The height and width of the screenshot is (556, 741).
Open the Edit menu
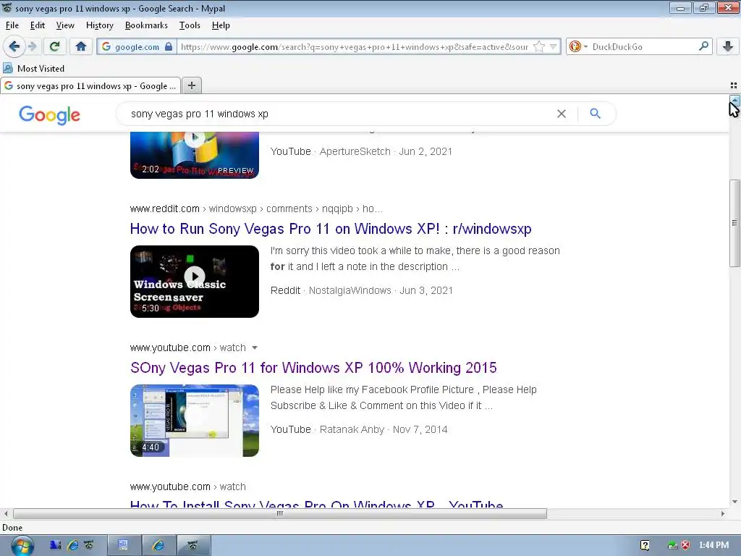pos(38,25)
